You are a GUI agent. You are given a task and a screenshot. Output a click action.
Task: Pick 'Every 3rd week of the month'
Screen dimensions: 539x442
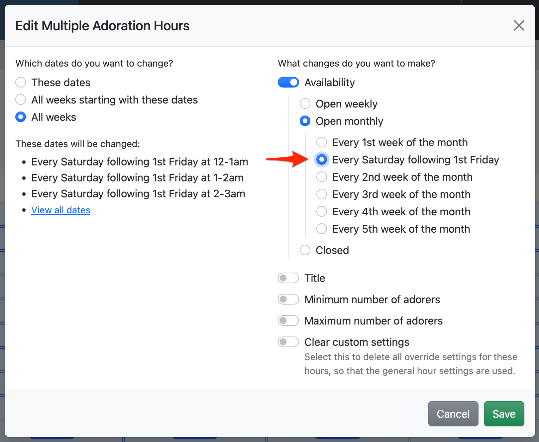pyautogui.click(x=322, y=194)
